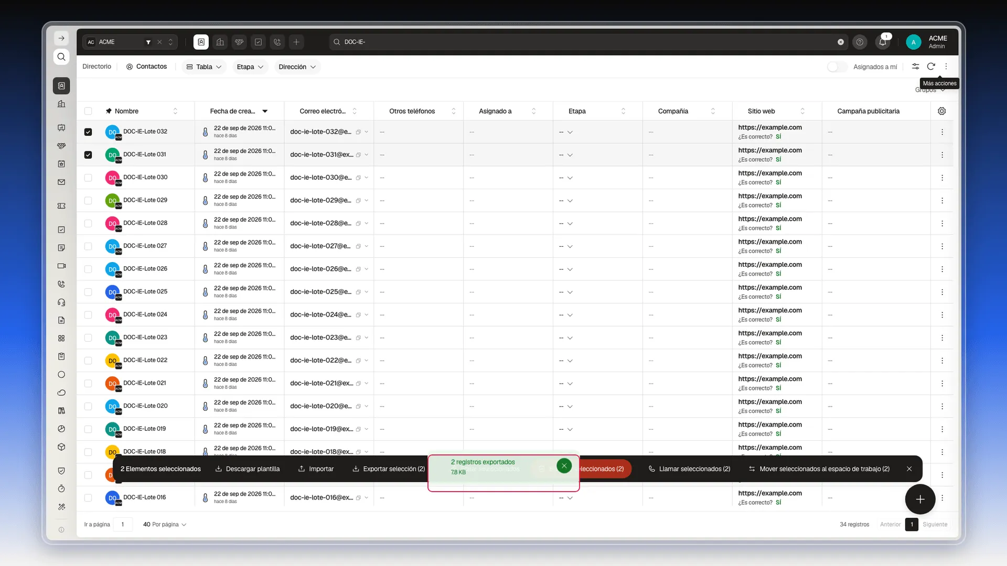
Task: Click the Ir a página number field
Action: 123,524
